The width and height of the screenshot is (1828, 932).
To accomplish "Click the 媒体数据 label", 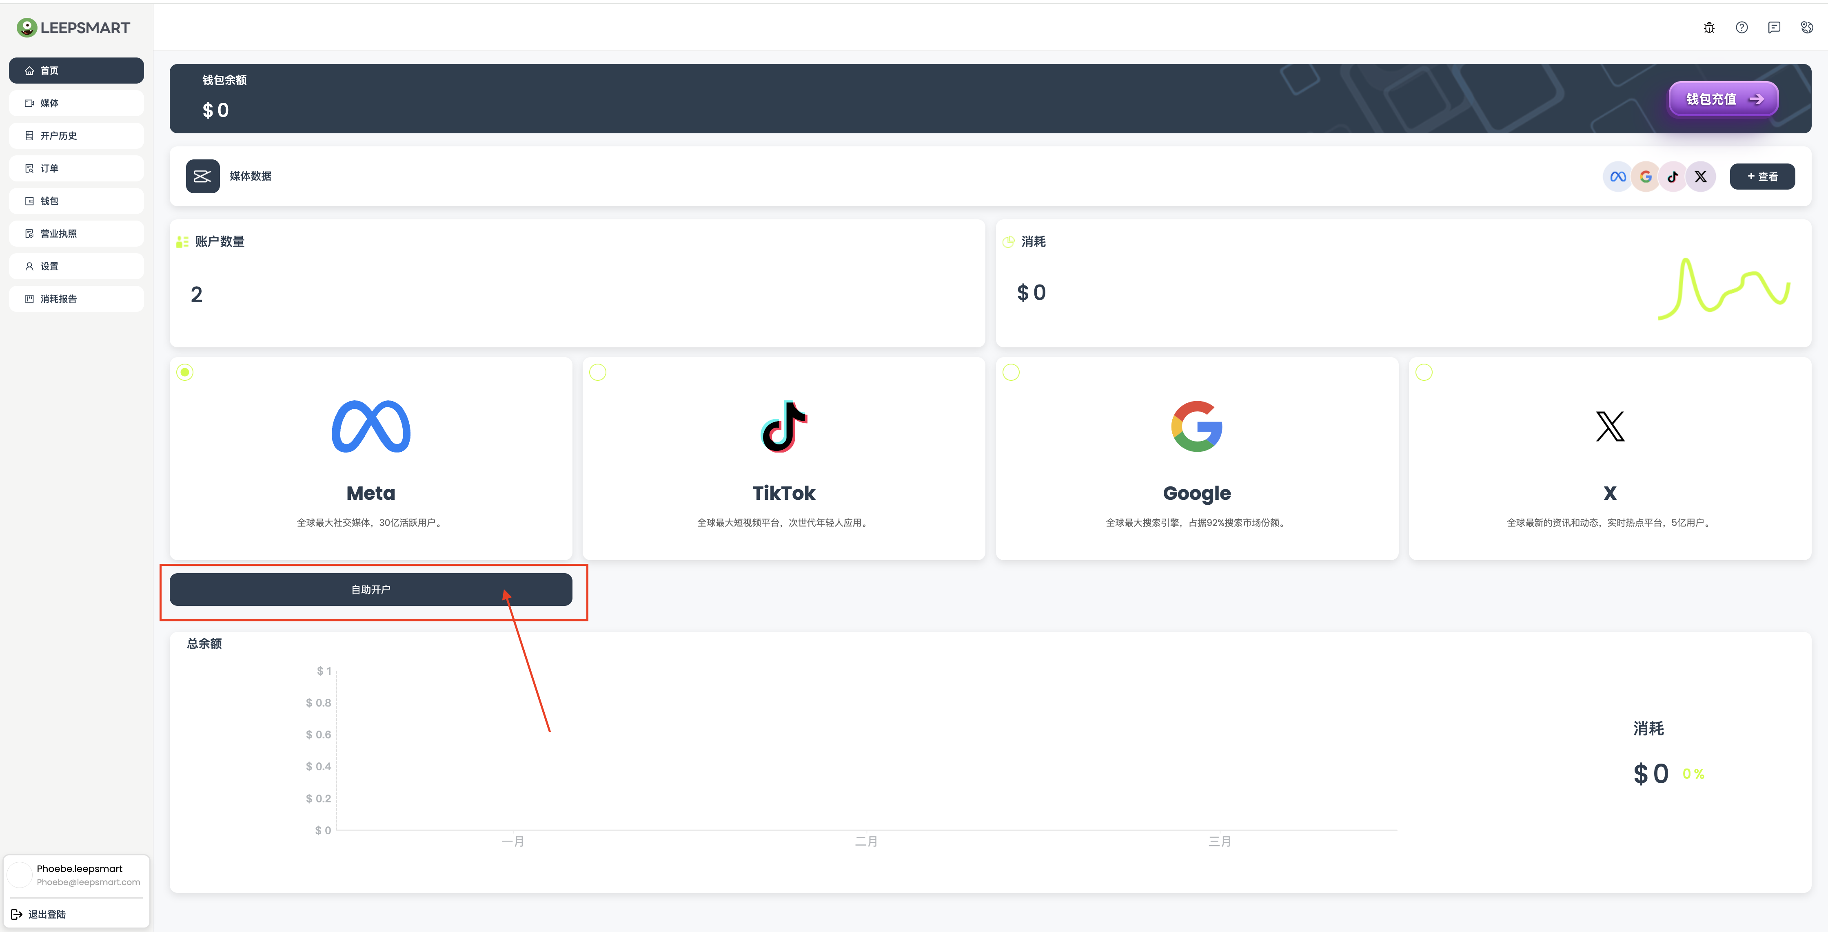I will click(x=251, y=176).
